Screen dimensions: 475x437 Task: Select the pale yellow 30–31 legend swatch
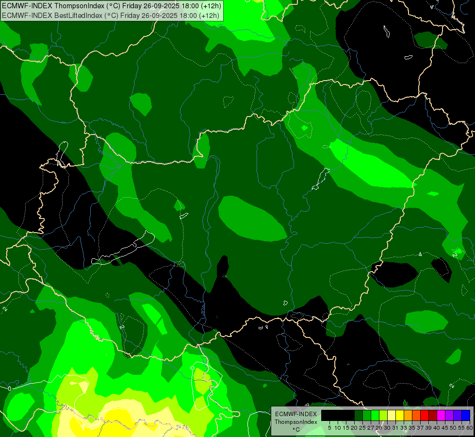(392, 415)
